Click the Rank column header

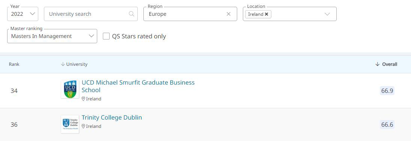(x=14, y=64)
